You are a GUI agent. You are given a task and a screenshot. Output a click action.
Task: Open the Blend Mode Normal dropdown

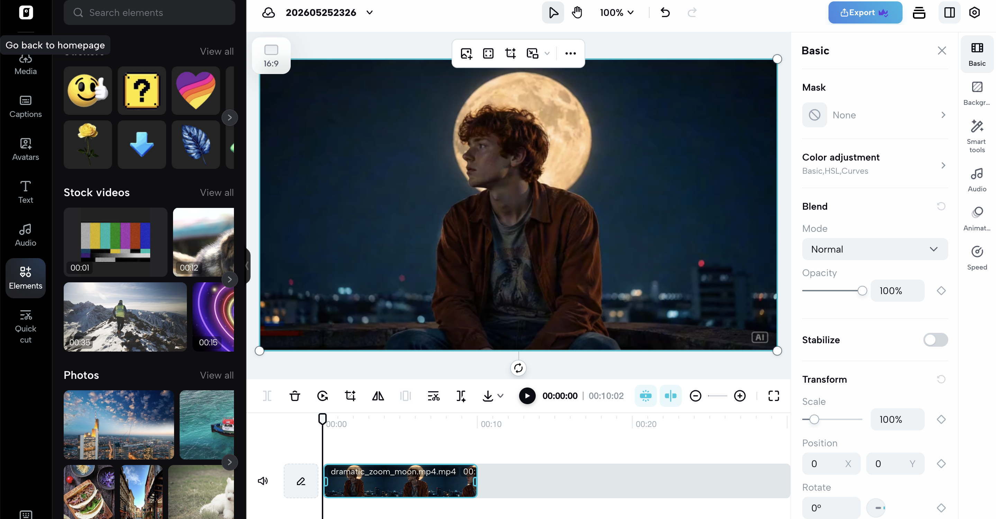[875, 249]
